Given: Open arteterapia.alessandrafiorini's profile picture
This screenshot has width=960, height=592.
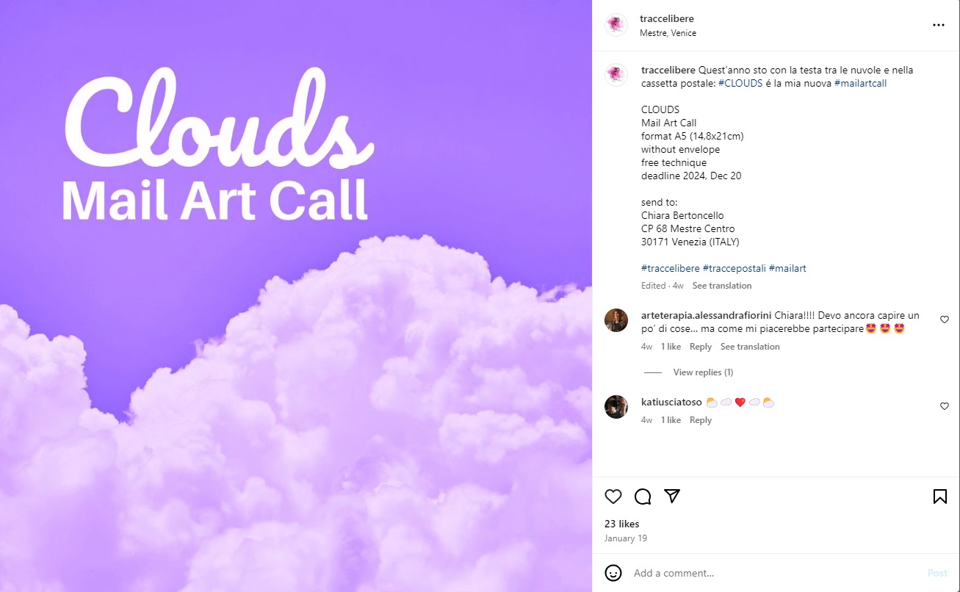Looking at the screenshot, I should (x=616, y=320).
